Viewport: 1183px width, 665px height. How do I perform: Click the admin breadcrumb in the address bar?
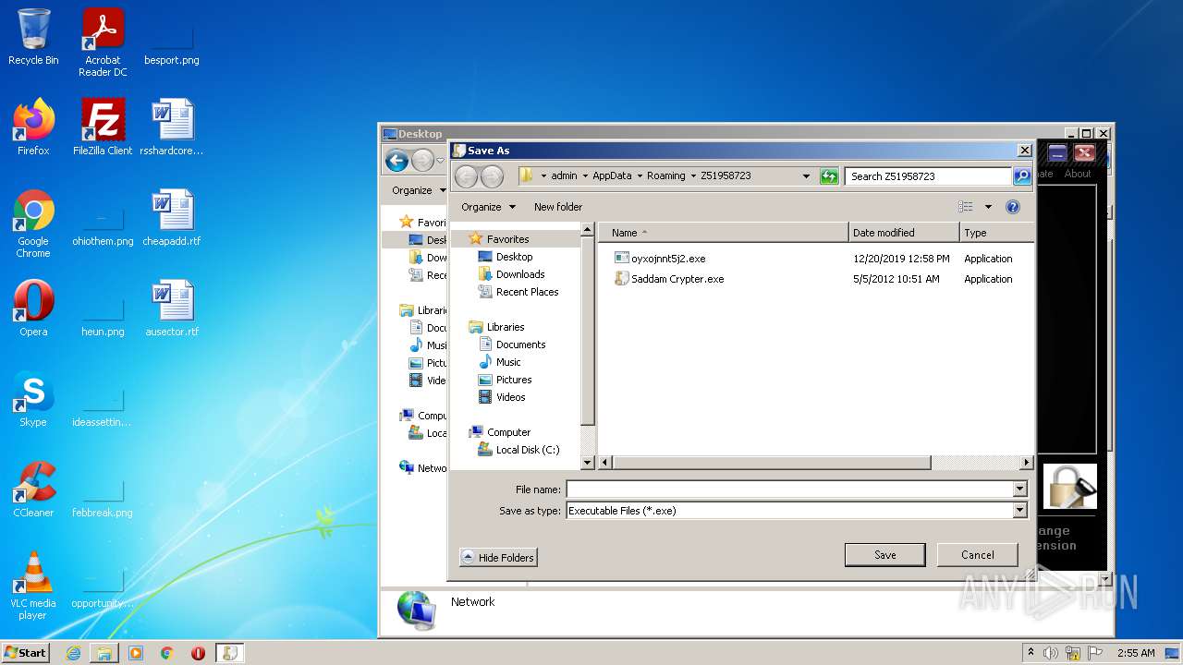(564, 175)
